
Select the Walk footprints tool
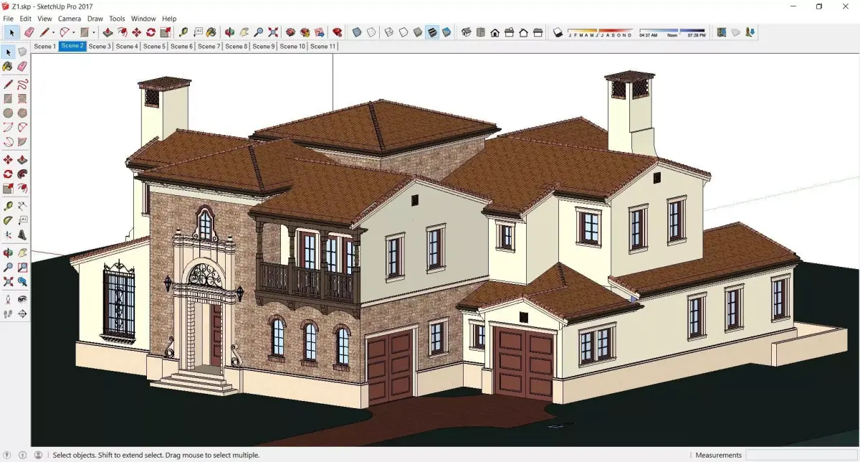point(8,314)
